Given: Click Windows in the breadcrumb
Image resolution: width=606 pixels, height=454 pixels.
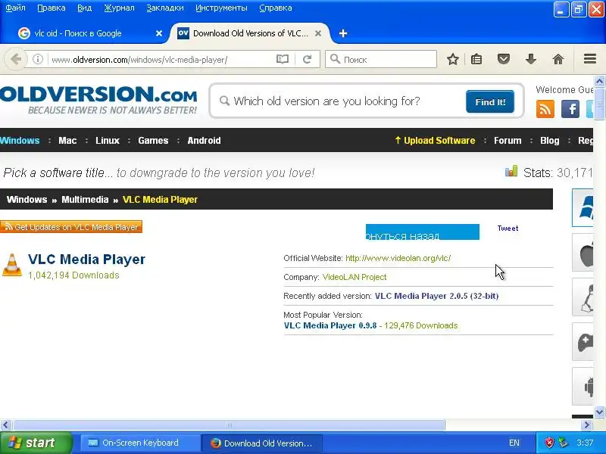Looking at the screenshot, I should tap(27, 200).
